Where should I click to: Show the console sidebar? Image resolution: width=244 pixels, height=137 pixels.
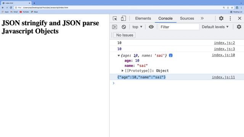pyautogui.click(x=114, y=27)
